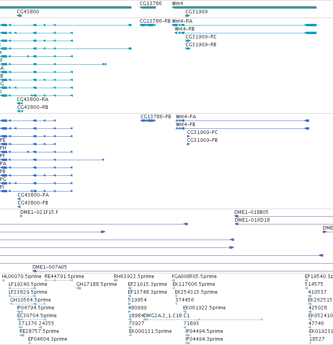Click the CG43800 gene label
Viewport: 333px width, 345px height.
coord(28,12)
